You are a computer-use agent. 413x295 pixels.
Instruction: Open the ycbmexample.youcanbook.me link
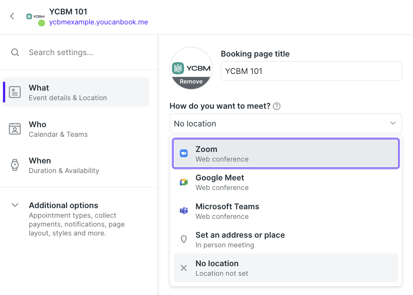point(98,22)
